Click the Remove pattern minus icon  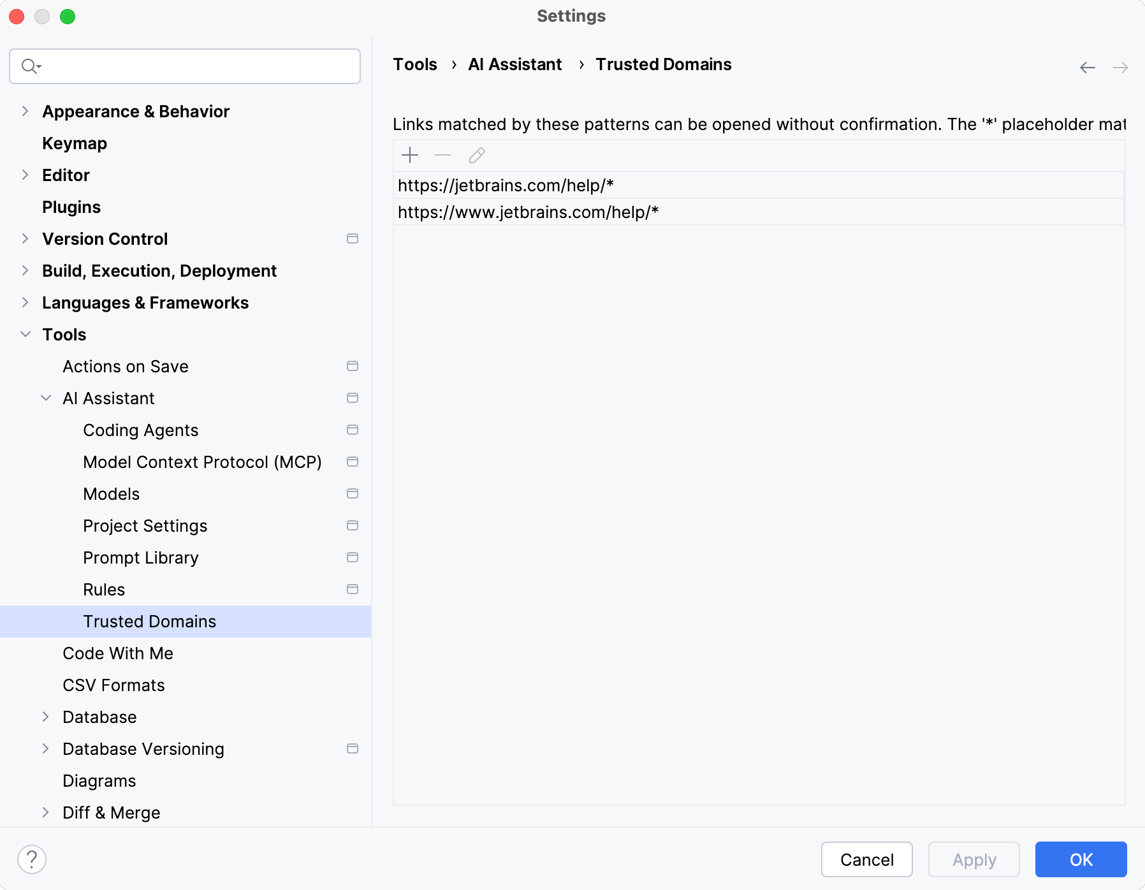click(x=443, y=155)
